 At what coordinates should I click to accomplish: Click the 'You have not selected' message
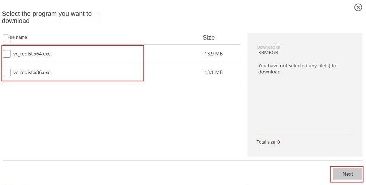(x=297, y=68)
